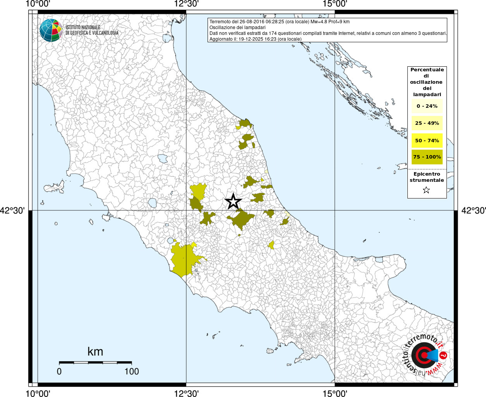Viewport: 486px width, 397px height.
Task: Click the large yellow Rome municipality polygon
Action: [x=185, y=259]
